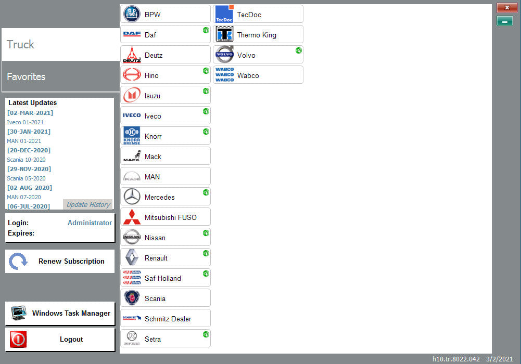This screenshot has height=364, width=521.
Task: Click green update badge on Knorr
Action: pos(206,132)
